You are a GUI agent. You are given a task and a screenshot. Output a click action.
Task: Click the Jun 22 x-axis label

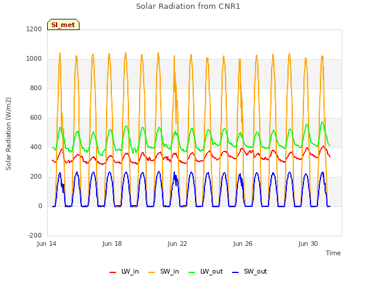[x=177, y=243]
